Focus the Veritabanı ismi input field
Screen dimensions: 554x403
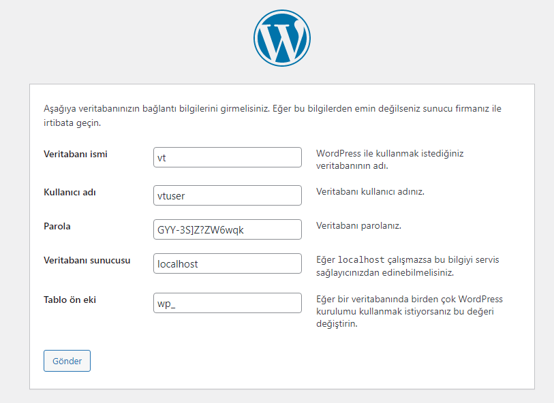pos(228,157)
